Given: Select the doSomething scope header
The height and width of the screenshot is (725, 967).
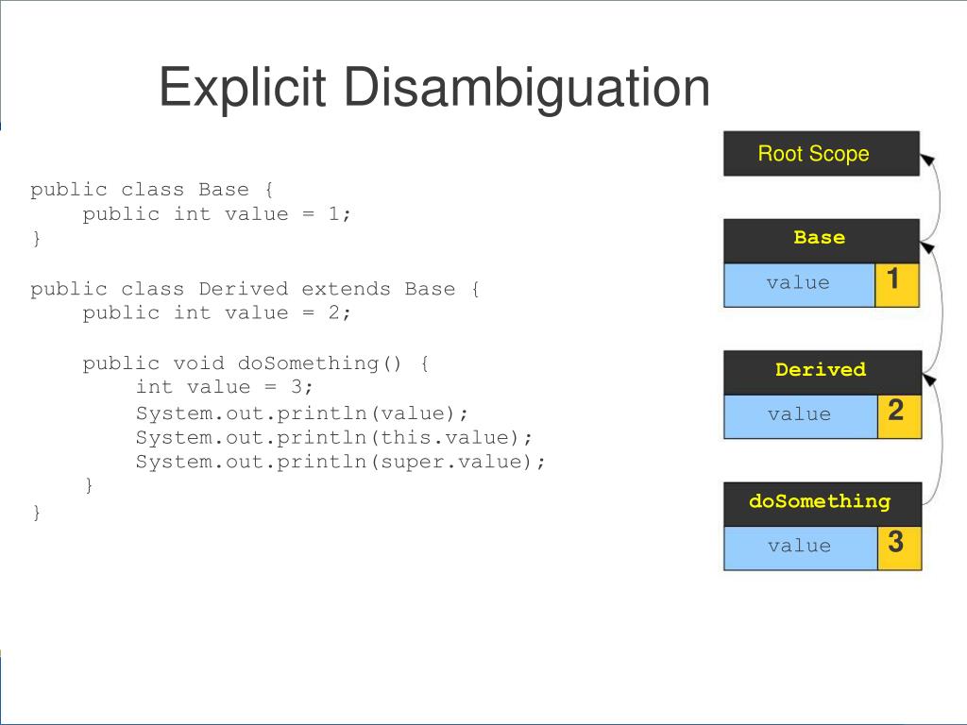Looking at the screenshot, I should [823, 504].
